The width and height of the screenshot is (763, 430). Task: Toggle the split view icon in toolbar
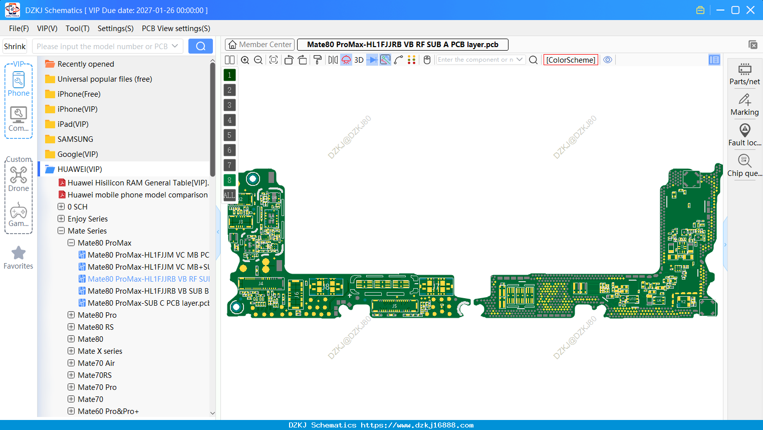pos(230,60)
